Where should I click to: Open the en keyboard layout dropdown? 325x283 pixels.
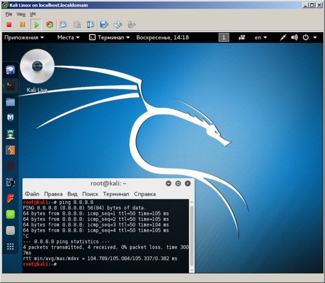click(261, 37)
